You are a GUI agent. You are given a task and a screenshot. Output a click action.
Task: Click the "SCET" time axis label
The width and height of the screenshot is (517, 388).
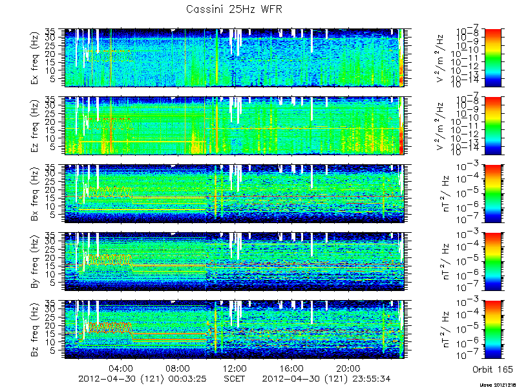pyautogui.click(x=234, y=378)
